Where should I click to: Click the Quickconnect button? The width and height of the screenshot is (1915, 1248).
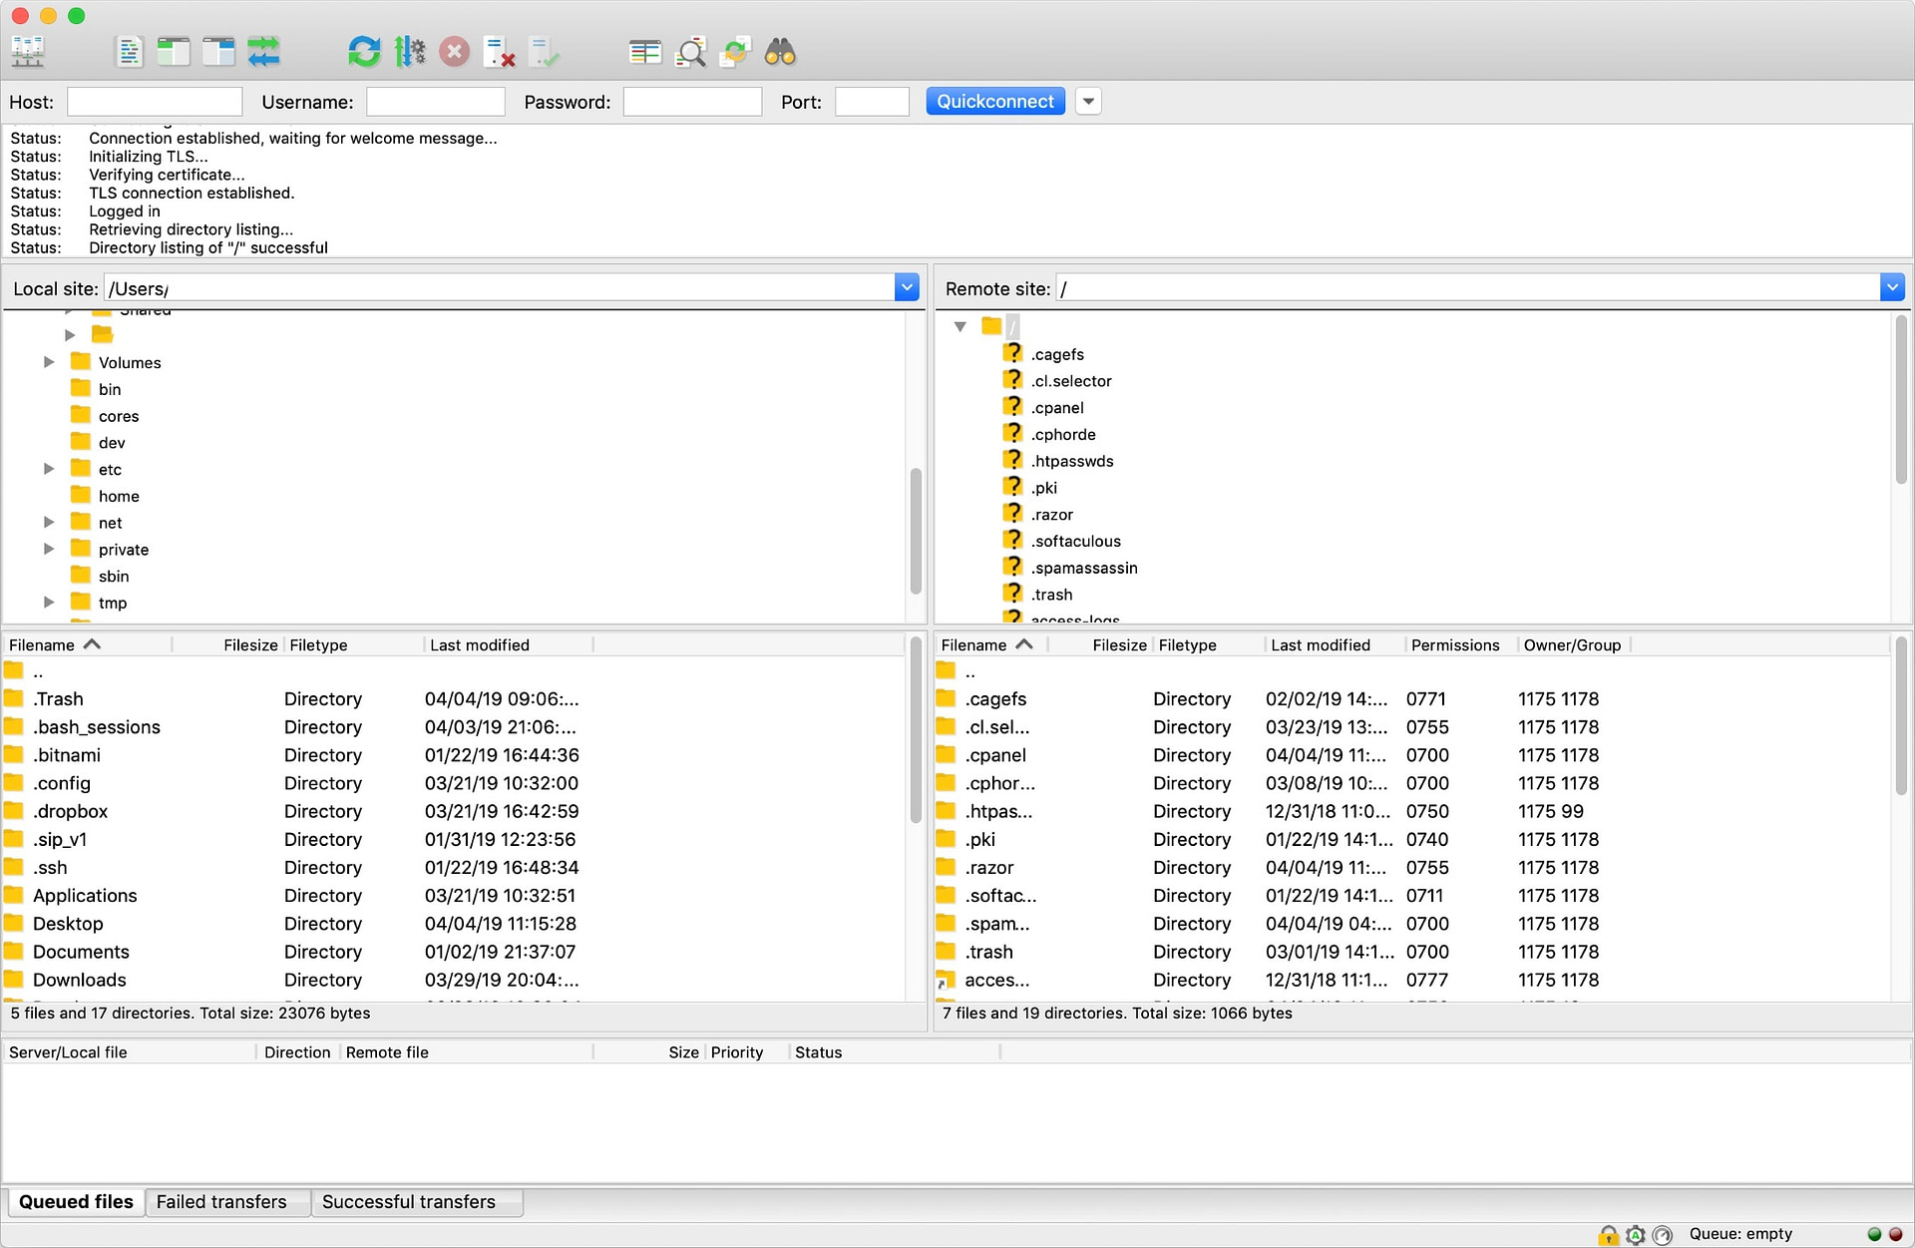(995, 99)
